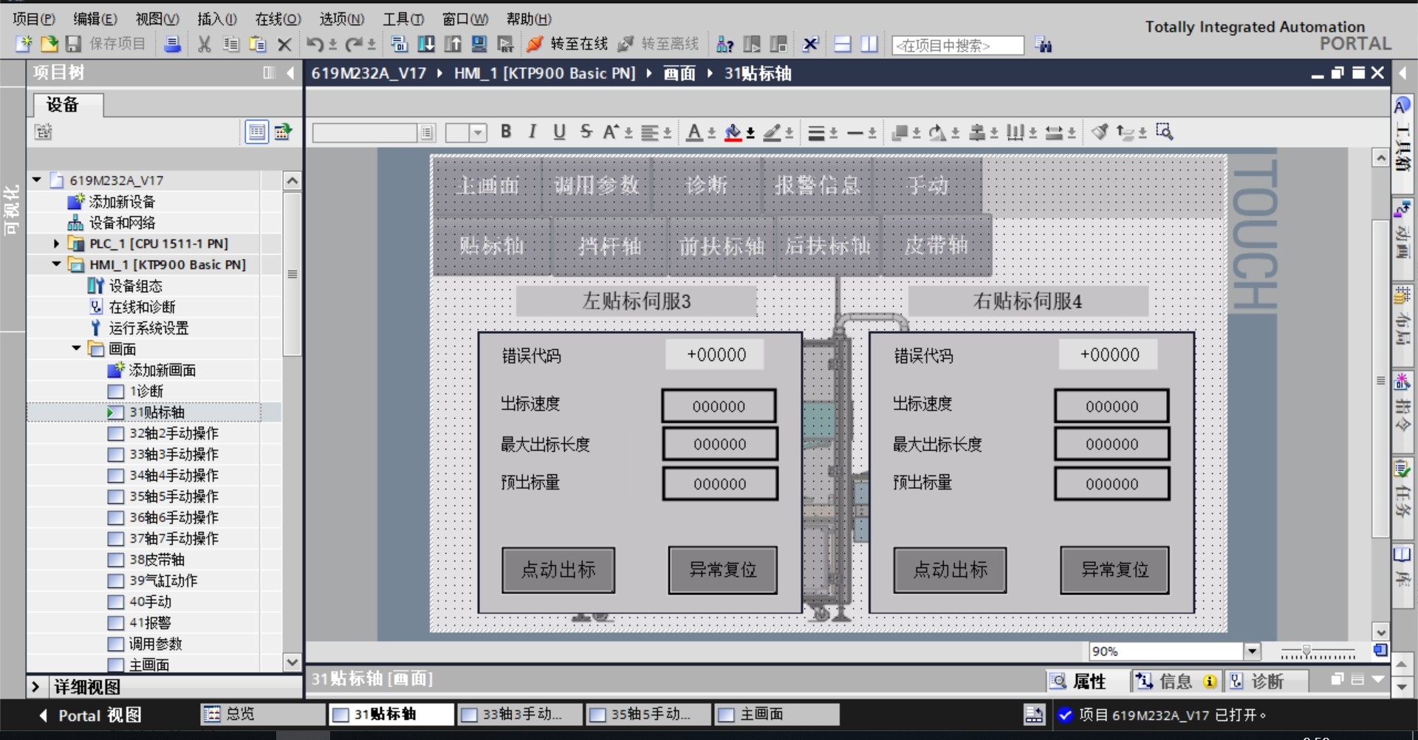Click the format painter icon
Screen dimensions: 1418x740
[1100, 131]
